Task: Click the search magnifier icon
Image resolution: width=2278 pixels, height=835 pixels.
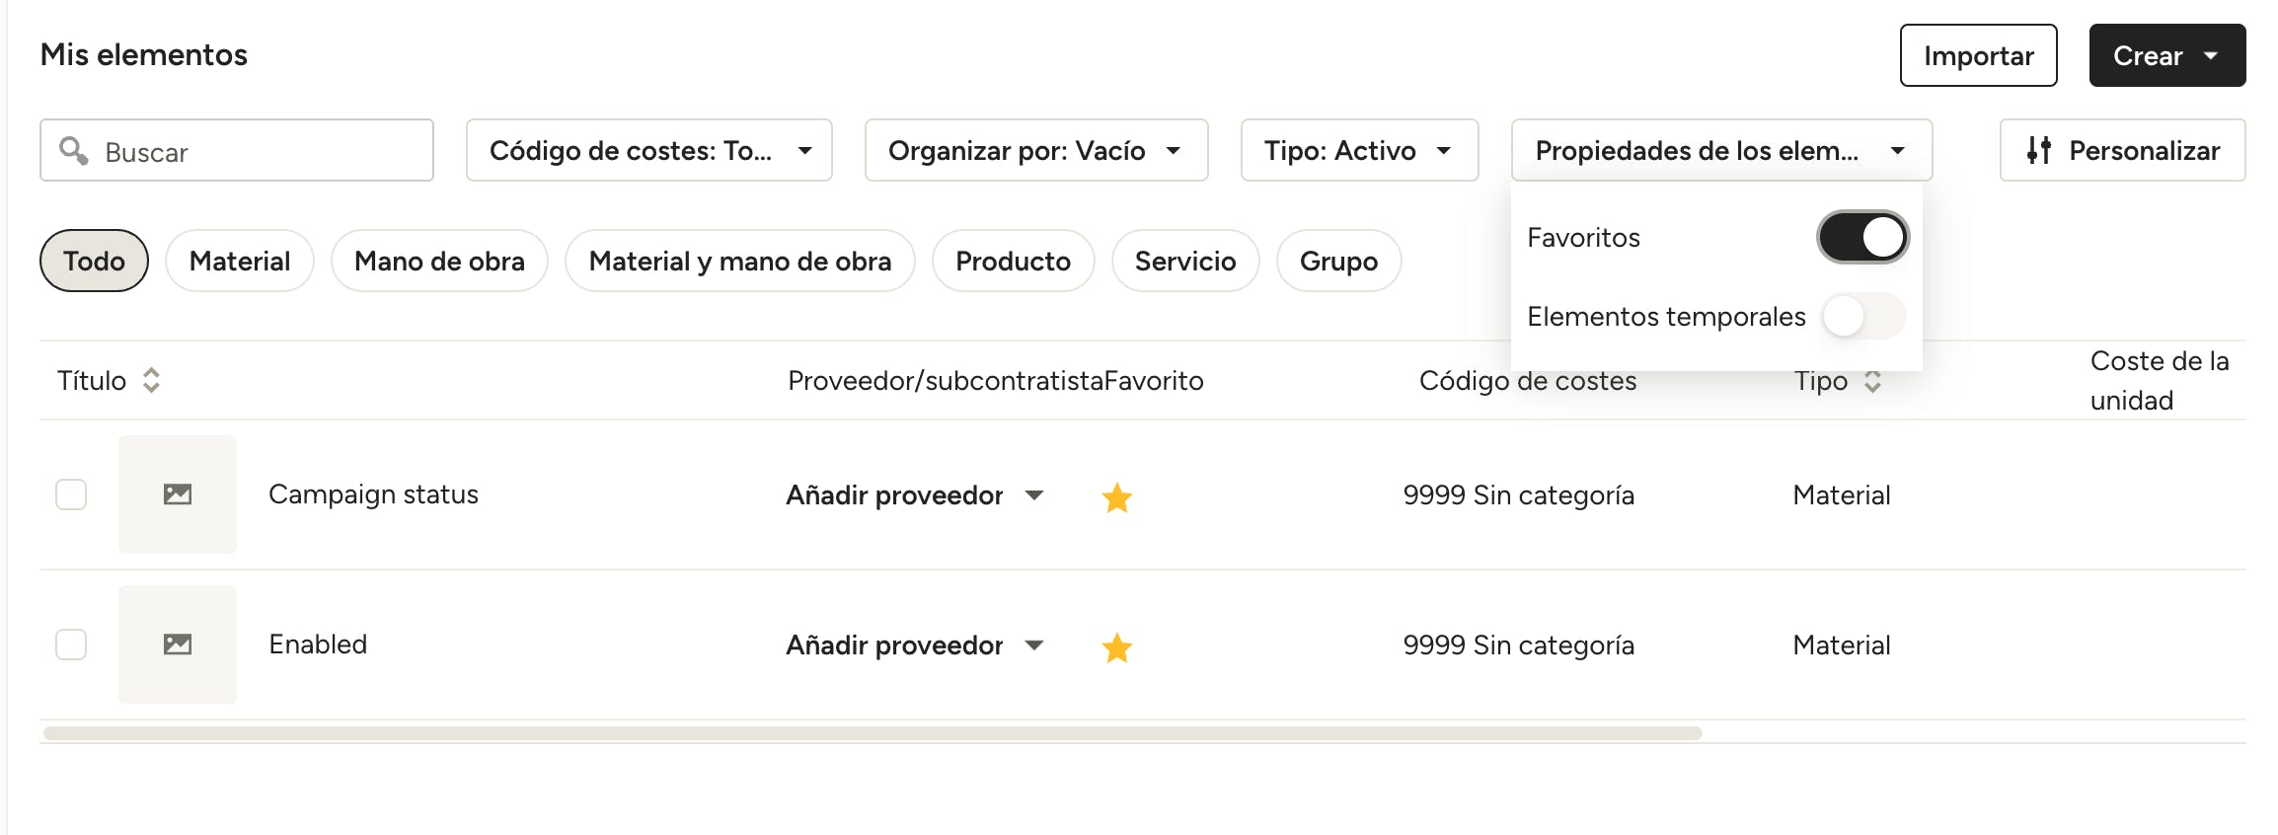Action: tap(73, 150)
